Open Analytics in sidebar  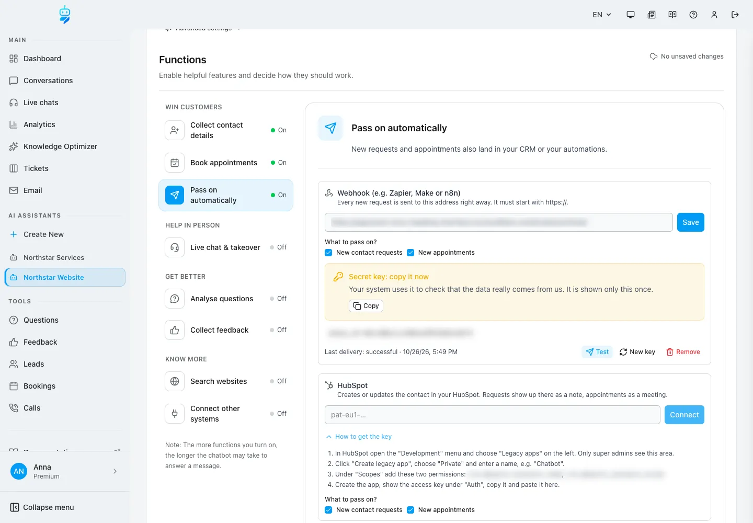[65, 124]
